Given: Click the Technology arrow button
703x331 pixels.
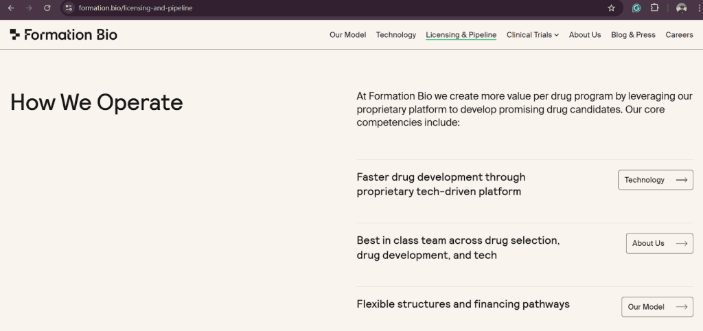Looking at the screenshot, I should [x=655, y=180].
